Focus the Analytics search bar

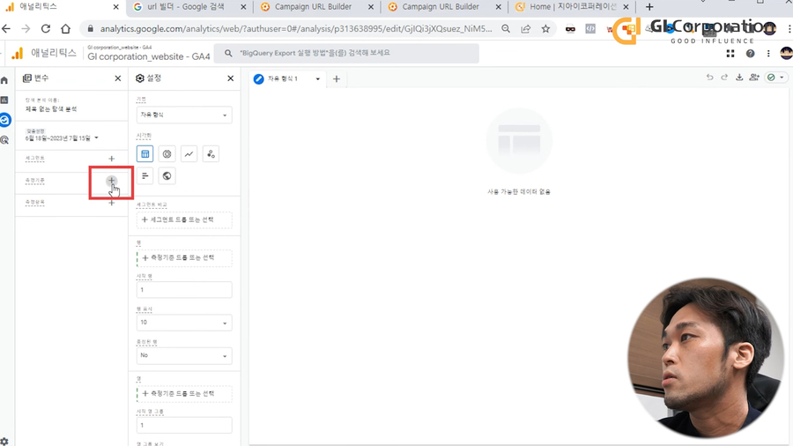(x=346, y=53)
